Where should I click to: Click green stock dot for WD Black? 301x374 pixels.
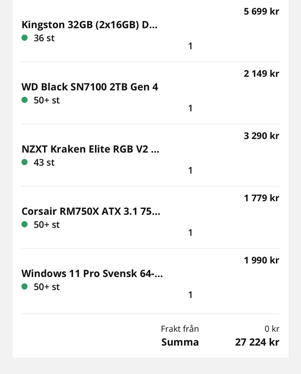point(25,100)
